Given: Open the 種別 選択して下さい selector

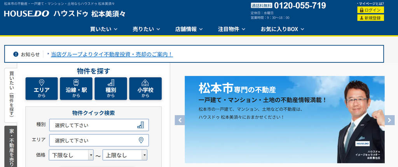Looking at the screenshot, I should click(x=99, y=125).
